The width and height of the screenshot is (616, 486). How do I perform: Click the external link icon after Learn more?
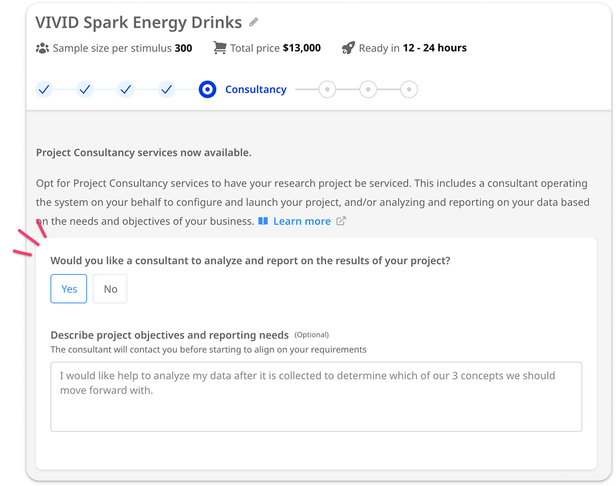pos(341,221)
